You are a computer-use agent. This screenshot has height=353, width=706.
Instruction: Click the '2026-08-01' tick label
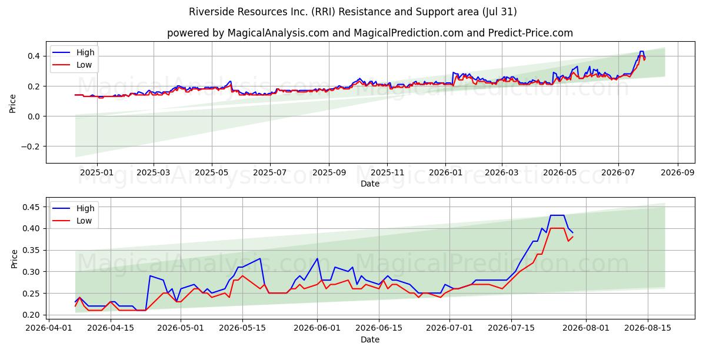click(x=586, y=328)
